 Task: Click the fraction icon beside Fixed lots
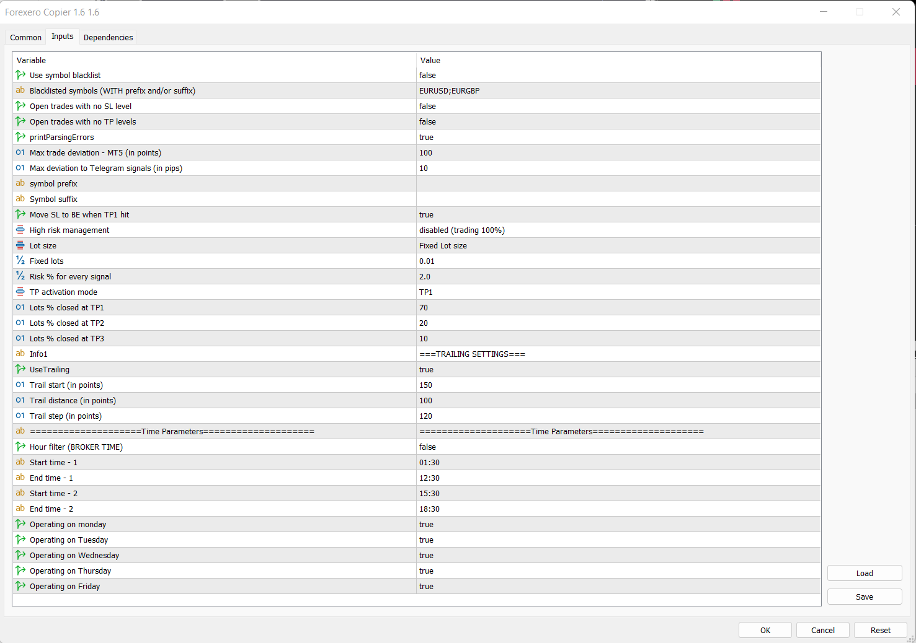pos(20,261)
